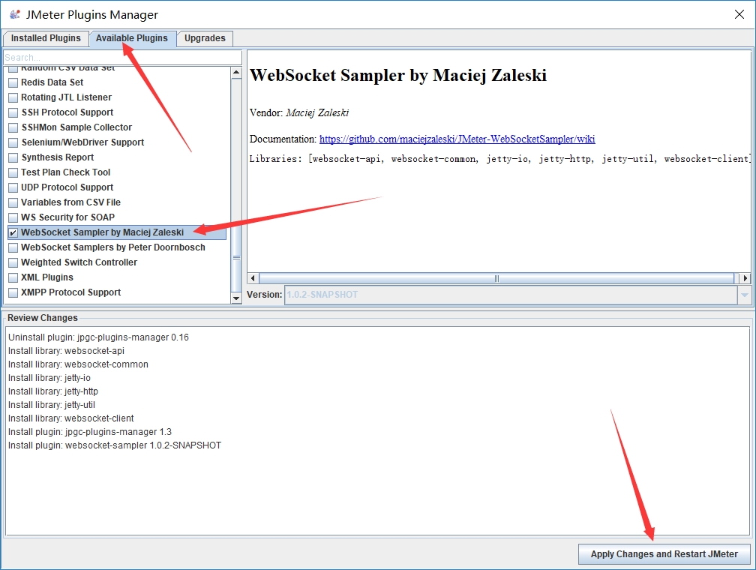Click 'Install plugin: websocket-sampler 1.0.2-SNAPSHOT' line
Screen dimensions: 756x570
click(115, 445)
